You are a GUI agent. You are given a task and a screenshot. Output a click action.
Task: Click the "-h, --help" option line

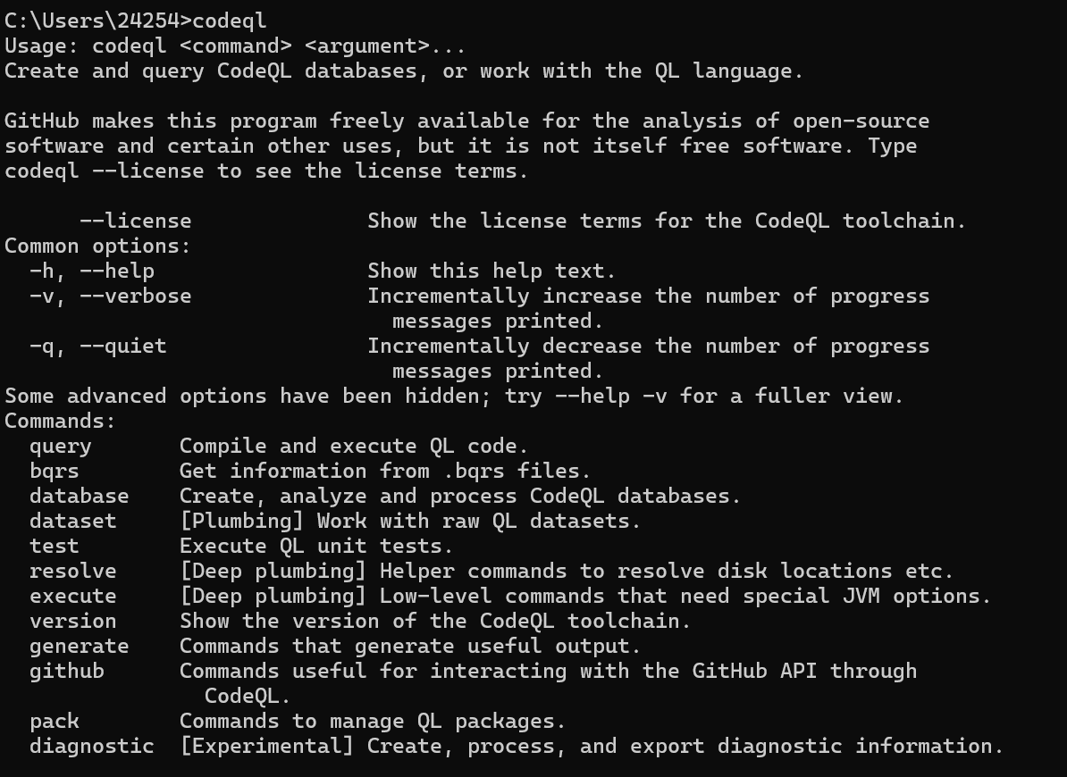pyautogui.click(x=91, y=271)
